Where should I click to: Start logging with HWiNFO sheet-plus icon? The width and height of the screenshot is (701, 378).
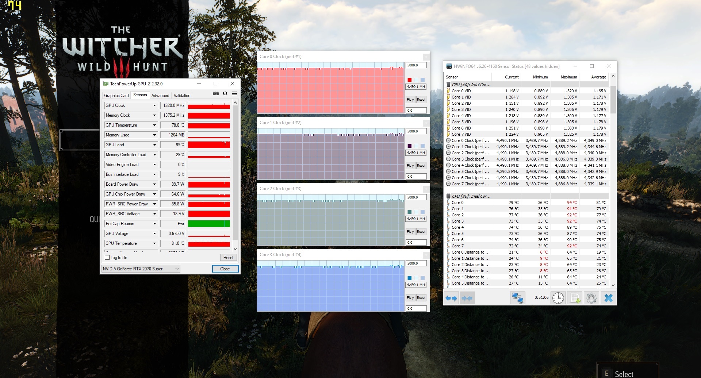click(575, 298)
